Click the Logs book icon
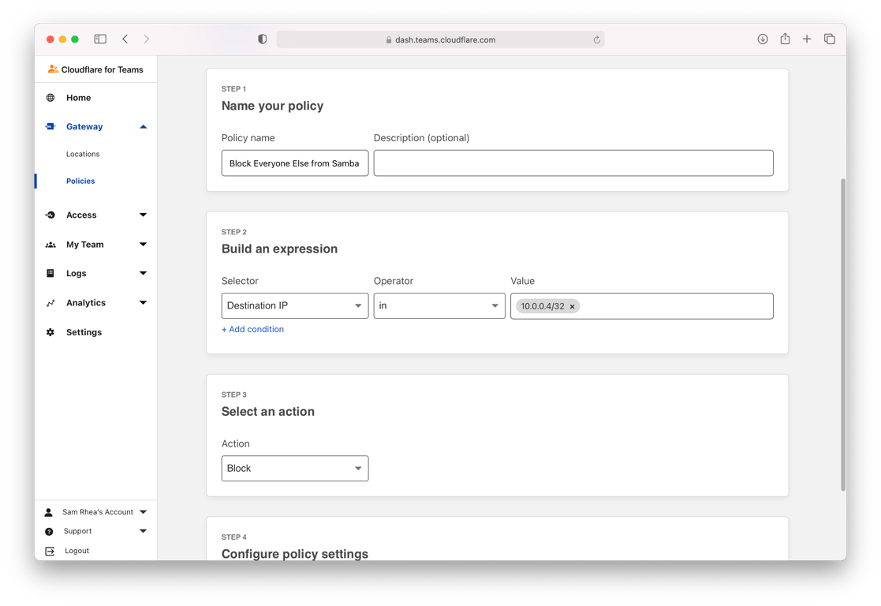 coord(50,273)
